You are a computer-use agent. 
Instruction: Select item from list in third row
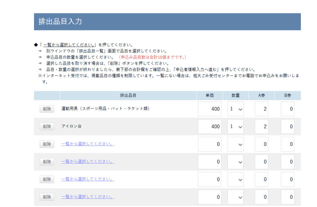[x=88, y=144]
